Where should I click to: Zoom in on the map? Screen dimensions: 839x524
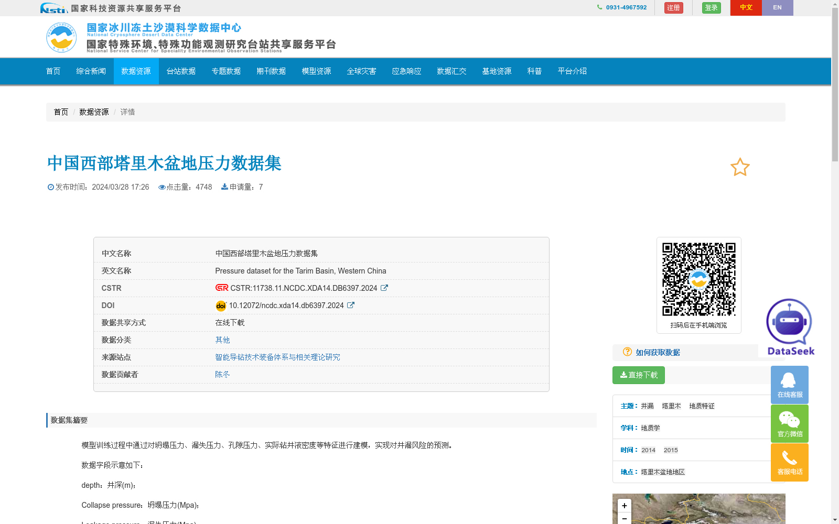pos(624,506)
